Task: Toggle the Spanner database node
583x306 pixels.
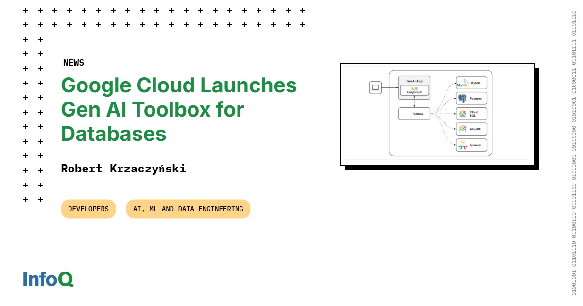Action: [471, 145]
